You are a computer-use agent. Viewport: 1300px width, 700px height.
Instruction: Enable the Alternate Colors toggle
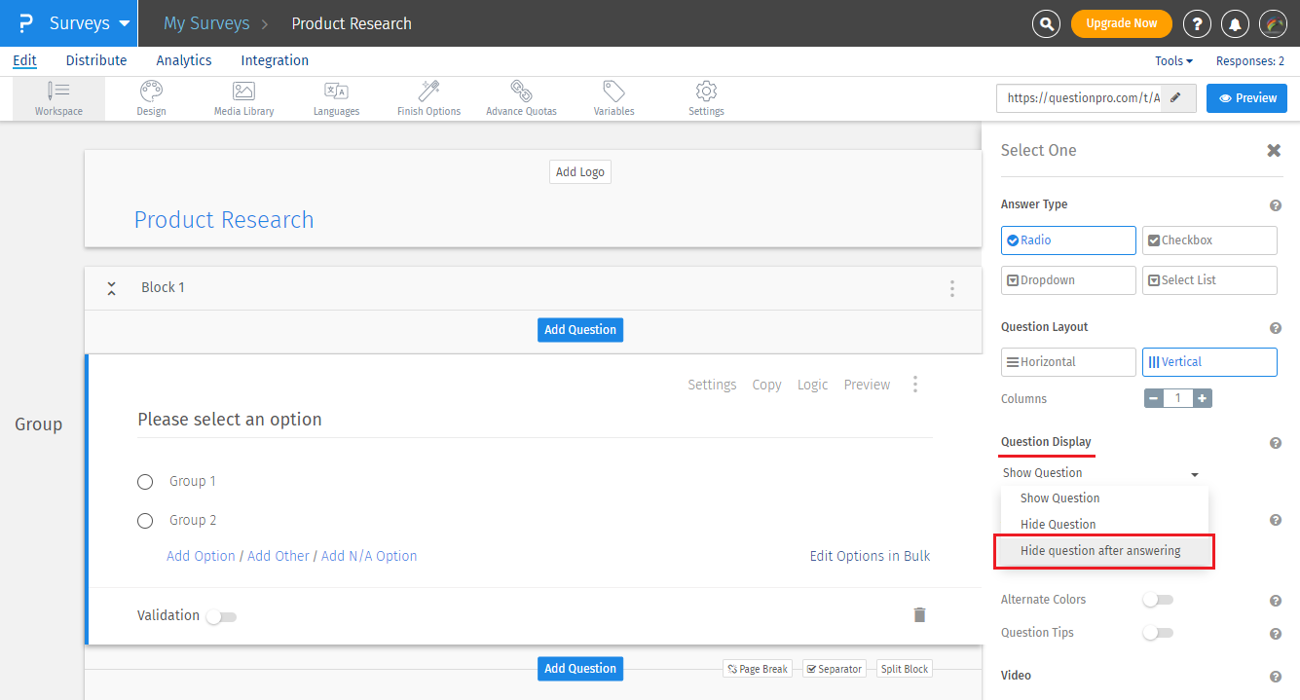pos(1157,600)
